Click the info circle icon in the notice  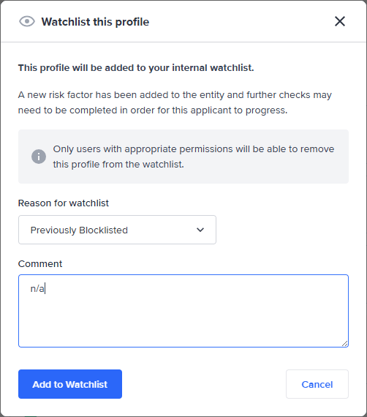pyautogui.click(x=39, y=157)
